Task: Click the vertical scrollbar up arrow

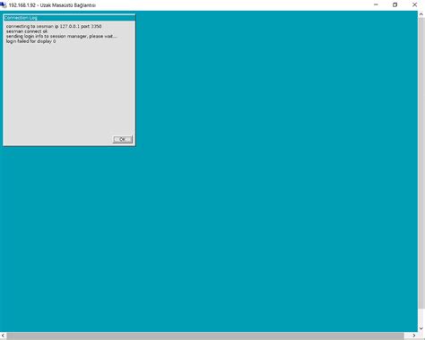Action: [x=421, y=14]
